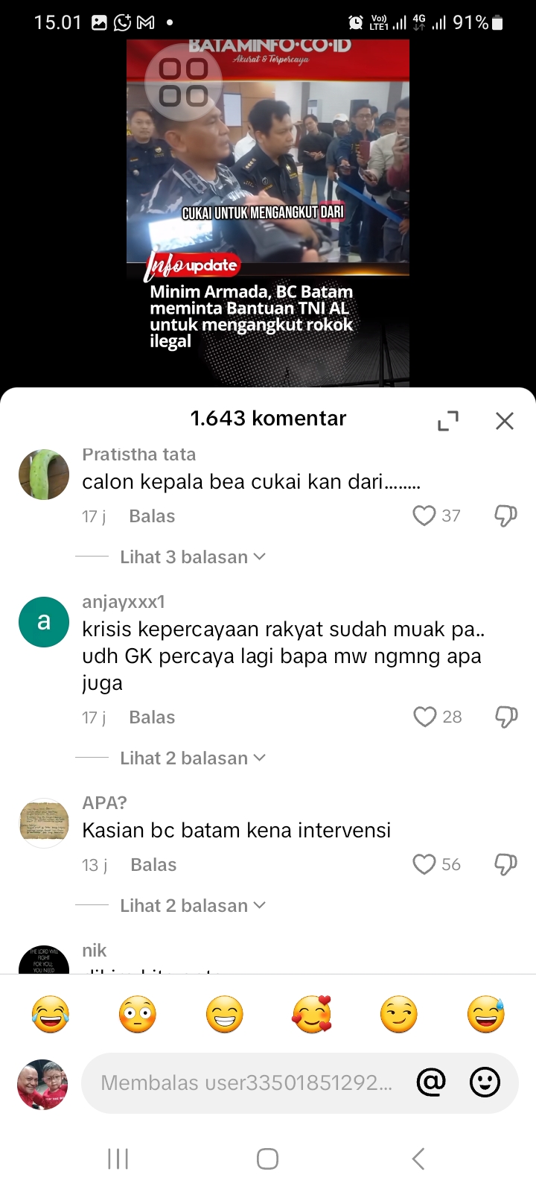536x1192 pixels.
Task: Reply to Pratistha tata via Balas
Action: (x=152, y=516)
